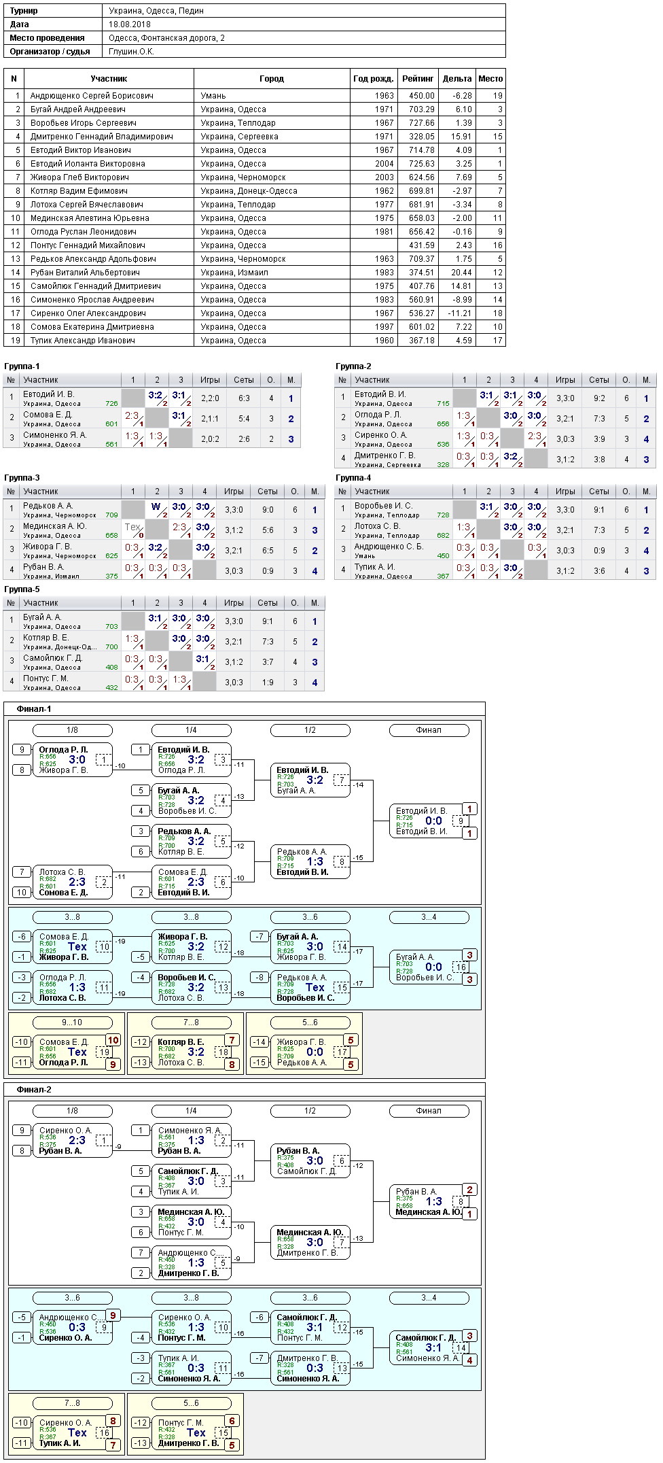Click the 'Год рожд.' column header
Screen dimensions: 663x1463
pyautogui.click(x=374, y=79)
